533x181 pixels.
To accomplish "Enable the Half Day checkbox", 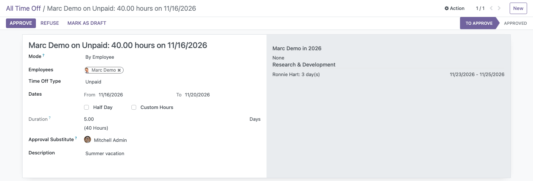I will [x=87, y=107].
